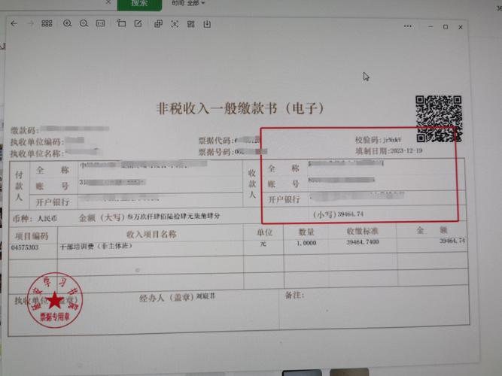The height and width of the screenshot is (376, 502).
Task: Recognize QR code using the toolbar QR icon
Action: coord(191,24)
